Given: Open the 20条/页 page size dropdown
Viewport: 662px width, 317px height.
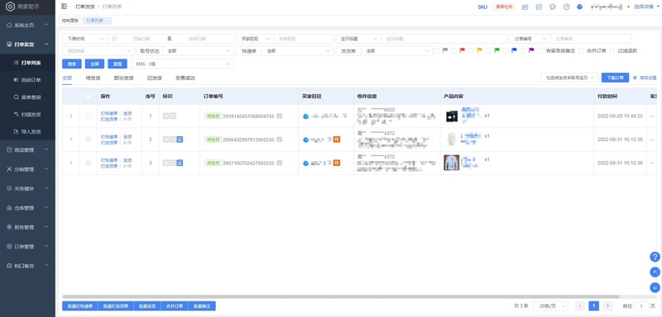Looking at the screenshot, I should 550,306.
